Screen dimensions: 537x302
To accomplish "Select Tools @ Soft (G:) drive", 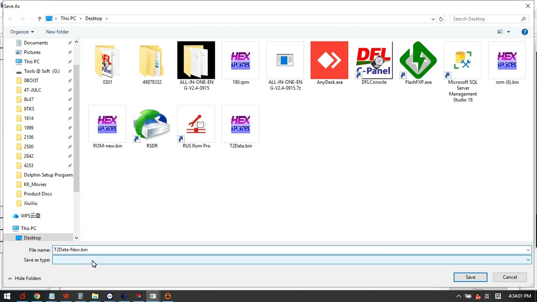I will 42,71.
